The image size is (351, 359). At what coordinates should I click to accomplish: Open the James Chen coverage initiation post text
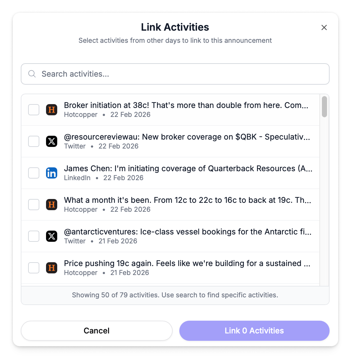coord(188,169)
